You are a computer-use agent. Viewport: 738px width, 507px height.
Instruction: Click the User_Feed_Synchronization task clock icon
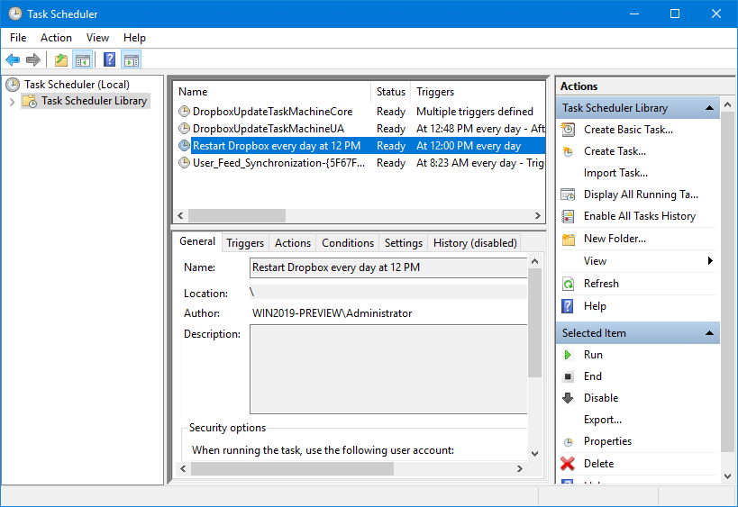tap(184, 163)
